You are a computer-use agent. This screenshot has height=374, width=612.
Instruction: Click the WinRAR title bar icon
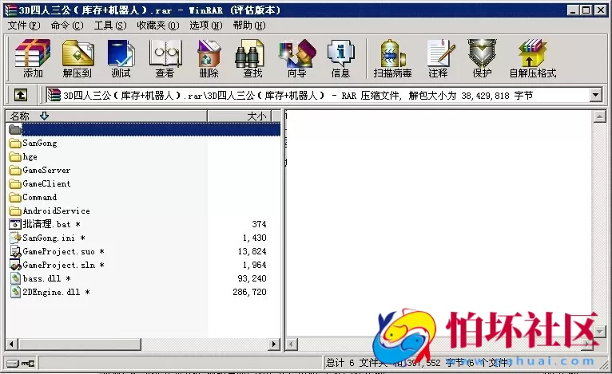click(x=10, y=10)
